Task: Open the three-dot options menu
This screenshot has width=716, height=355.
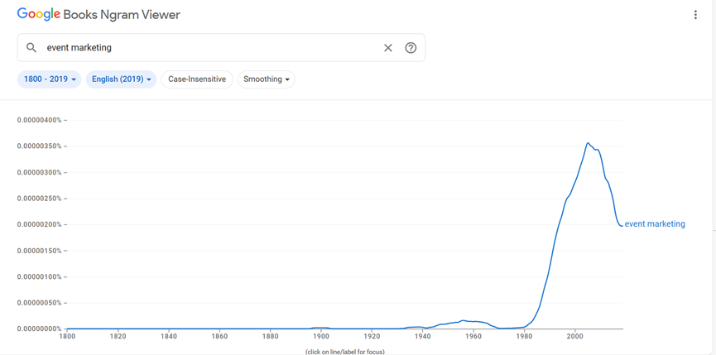Action: 695,15
